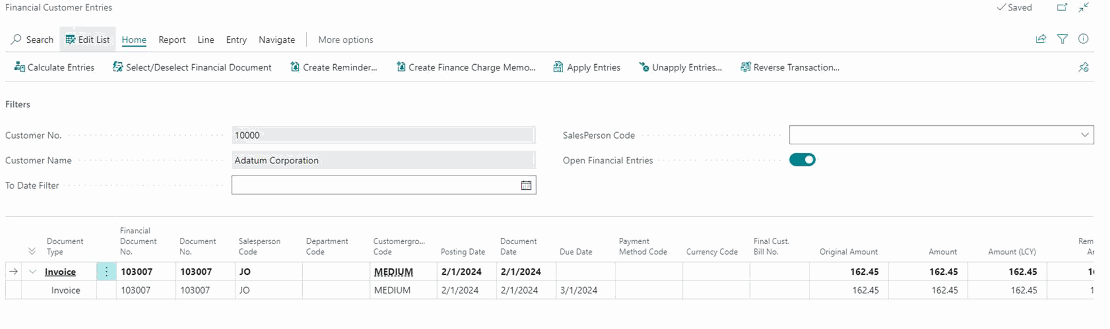Sort by Financial Document No. column header
The height and width of the screenshot is (329, 1110).
pos(138,241)
